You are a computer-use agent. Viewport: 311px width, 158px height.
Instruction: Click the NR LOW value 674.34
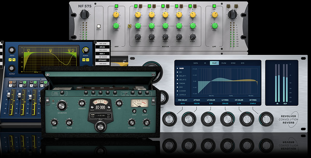102,47
